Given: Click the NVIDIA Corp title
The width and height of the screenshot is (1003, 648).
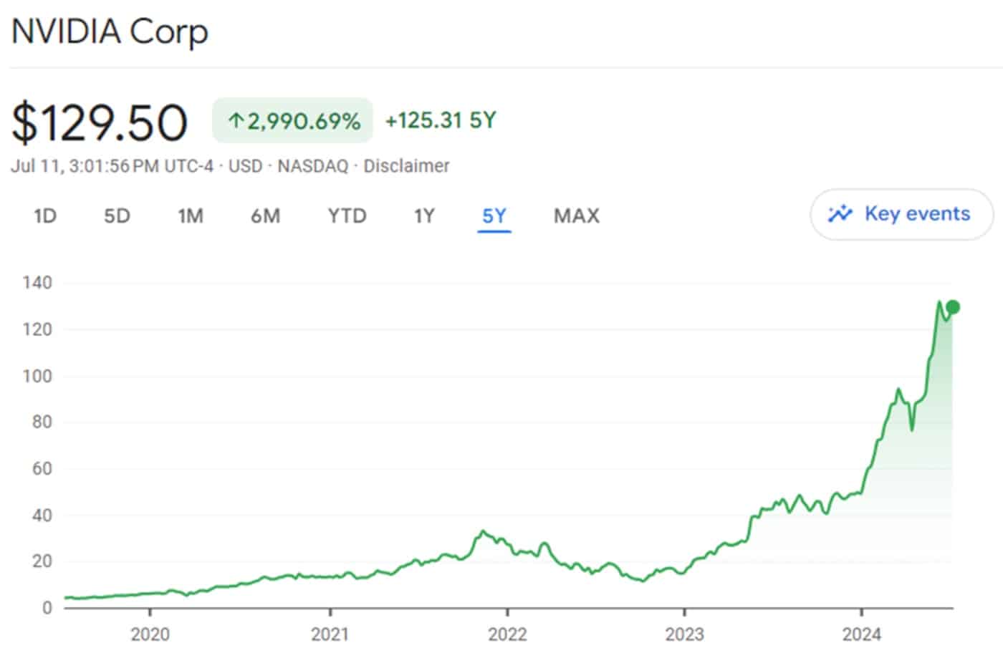Looking at the screenshot, I should pos(110,32).
